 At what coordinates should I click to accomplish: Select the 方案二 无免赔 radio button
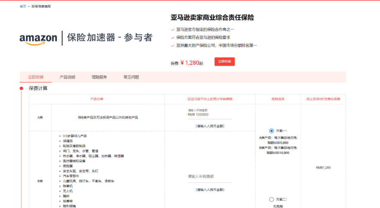pyautogui.click(x=271, y=199)
